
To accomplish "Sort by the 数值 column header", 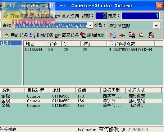I will (88, 90).
